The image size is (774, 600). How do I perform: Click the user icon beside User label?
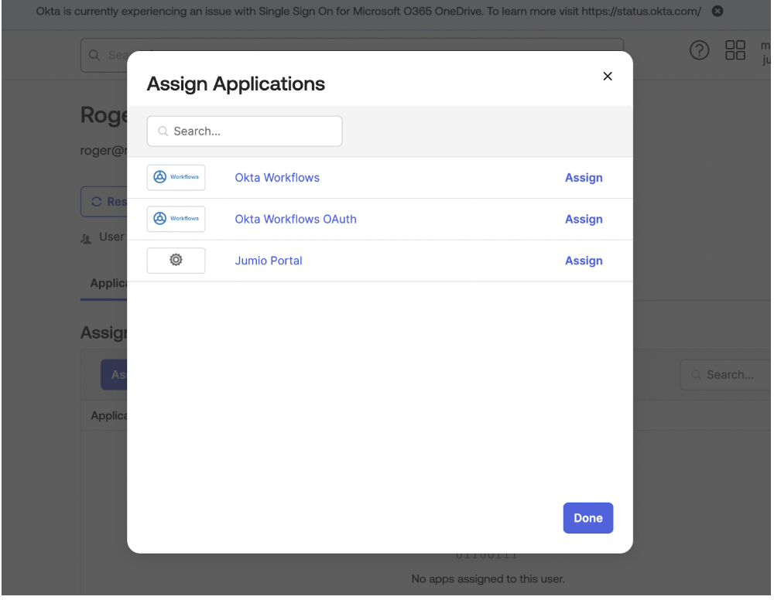point(86,237)
